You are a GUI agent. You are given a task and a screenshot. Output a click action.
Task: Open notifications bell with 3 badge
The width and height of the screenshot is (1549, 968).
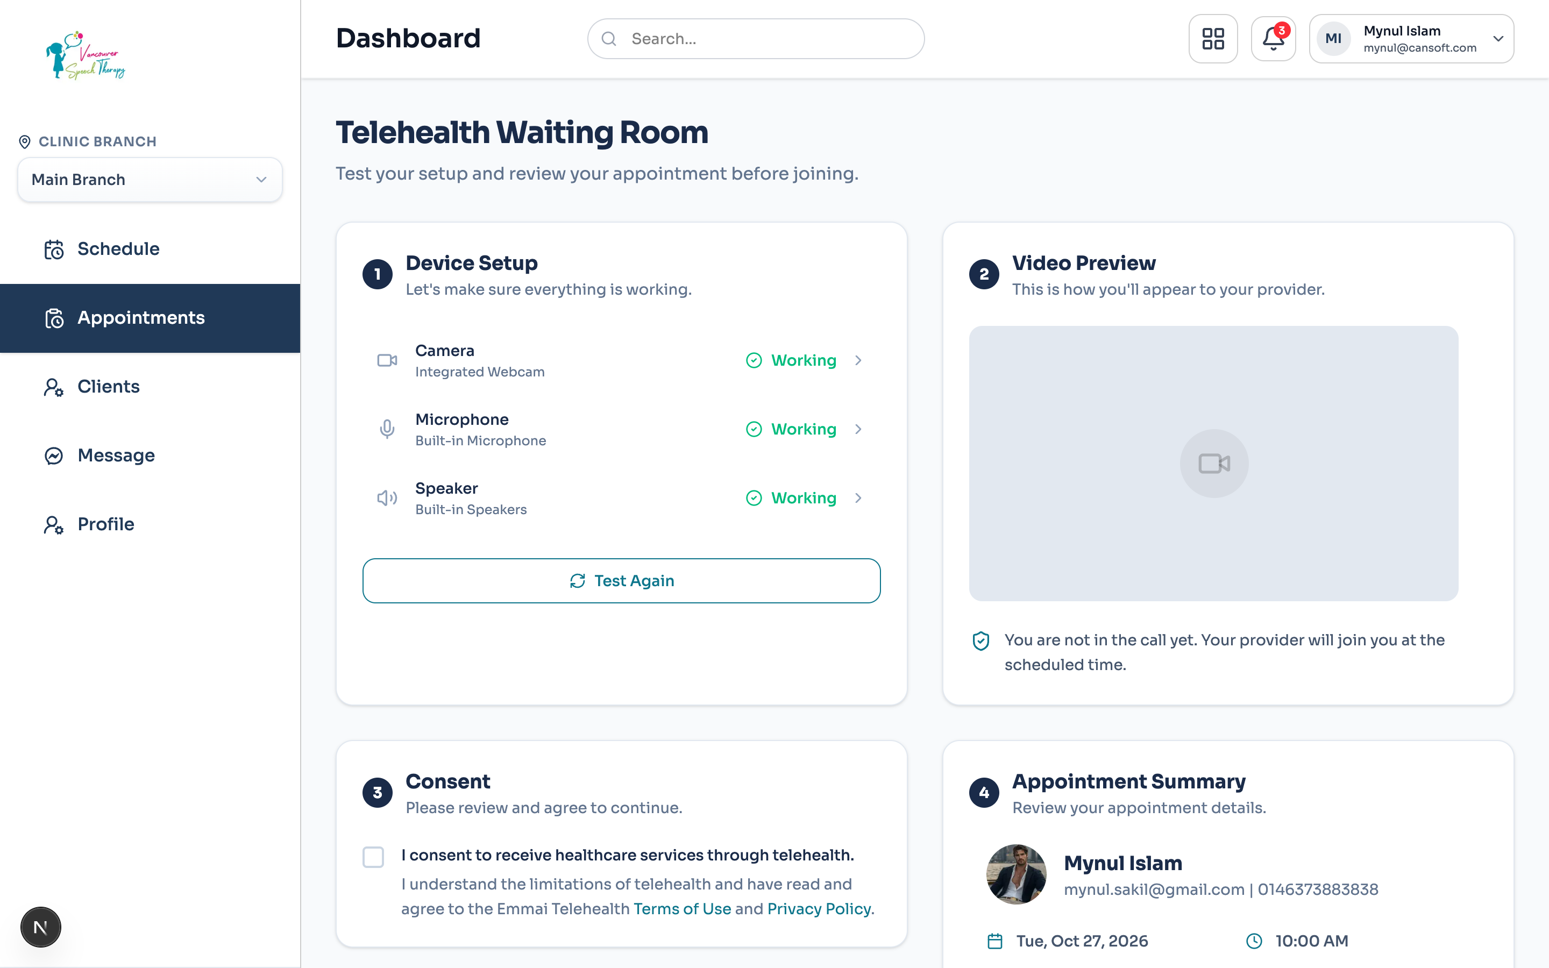[1273, 38]
